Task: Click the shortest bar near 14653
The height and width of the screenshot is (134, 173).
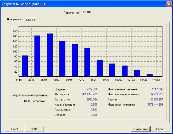Action: point(149,75)
